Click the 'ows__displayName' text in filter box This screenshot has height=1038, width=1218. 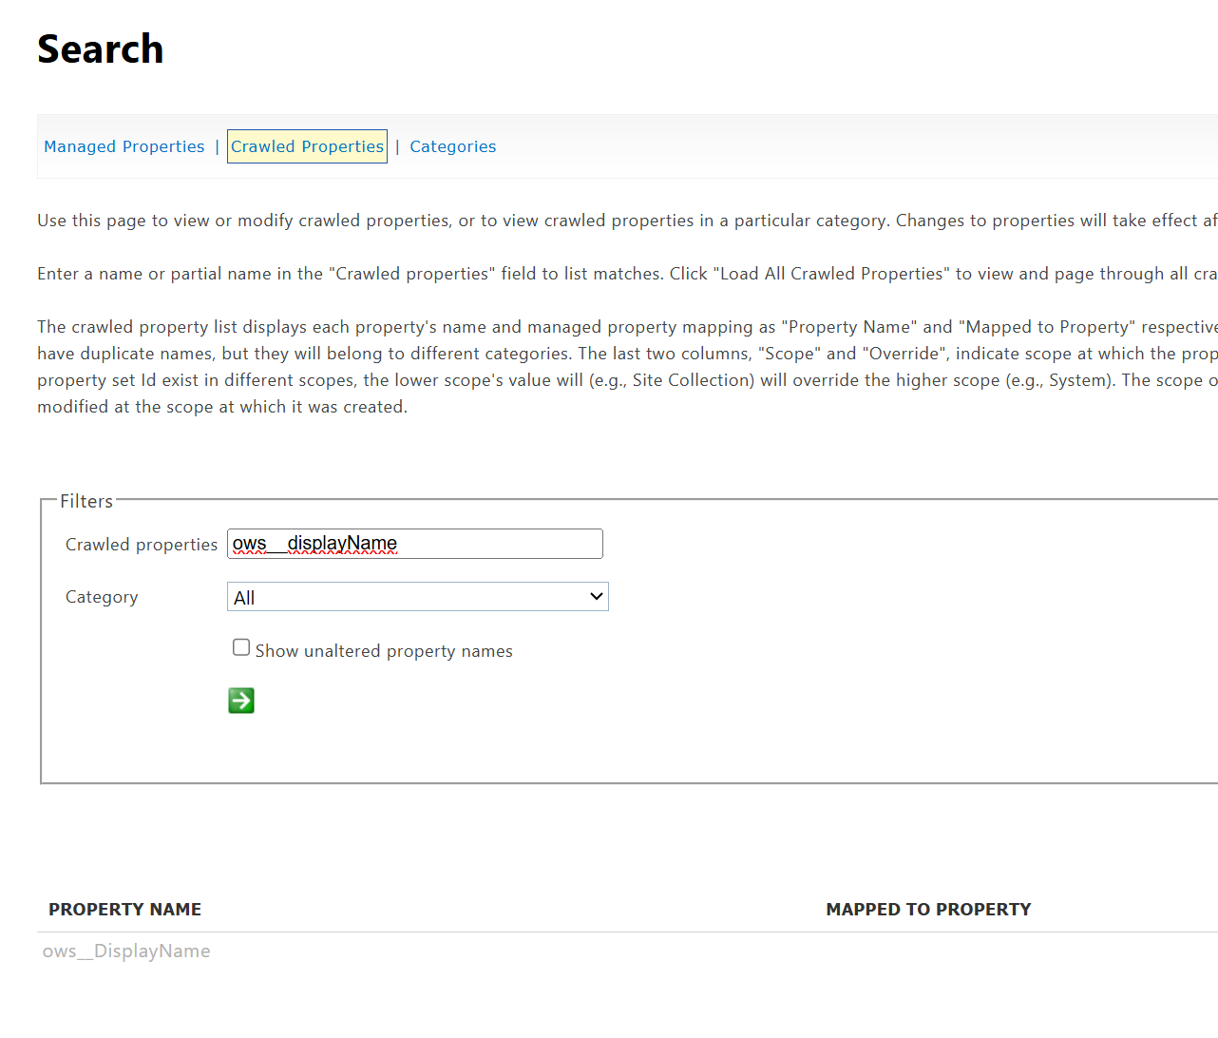pos(314,544)
